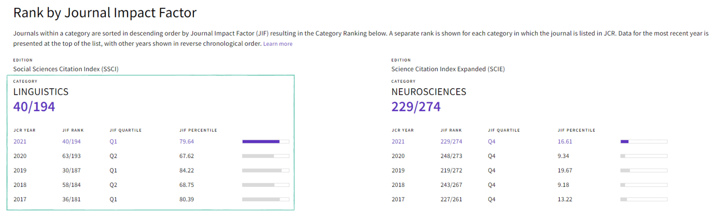Image resolution: width=728 pixels, height=218 pixels.
Task: Click the large 229/274 rank number
Action: pos(416,107)
